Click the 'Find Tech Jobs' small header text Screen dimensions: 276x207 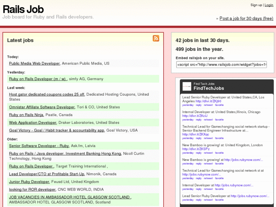204,84
